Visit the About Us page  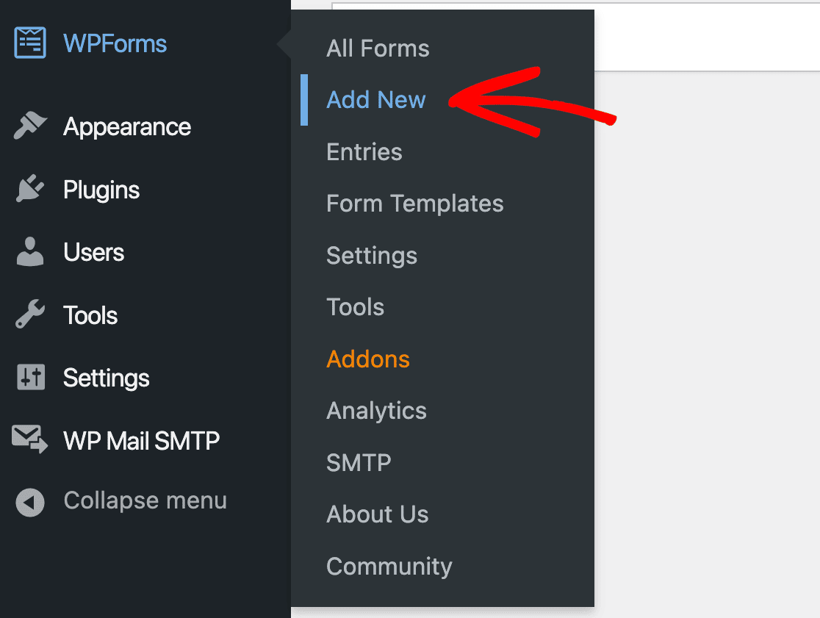click(x=377, y=514)
